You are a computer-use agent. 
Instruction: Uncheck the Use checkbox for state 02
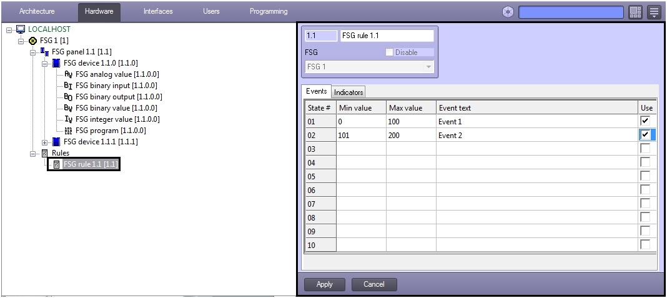(645, 135)
